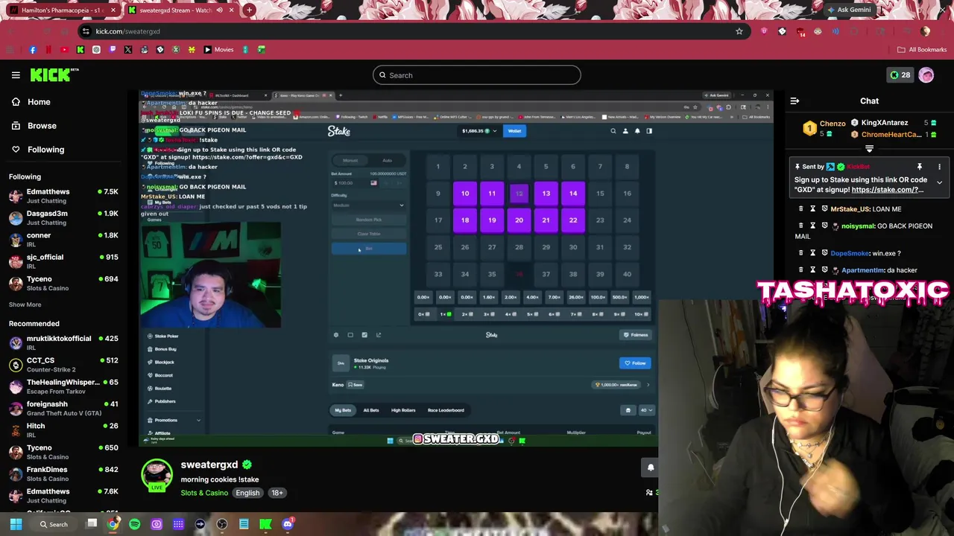Screen dimensions: 954x536
Task: Open Discord from the taskbar
Action: [288, 524]
